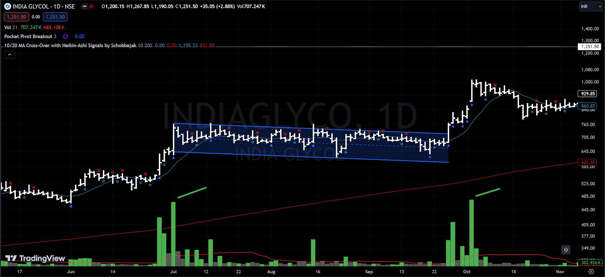Click the 445.00 price scale label

588,210
